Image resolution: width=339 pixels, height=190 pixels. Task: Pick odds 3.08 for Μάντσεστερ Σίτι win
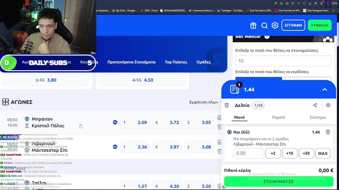[199, 147]
